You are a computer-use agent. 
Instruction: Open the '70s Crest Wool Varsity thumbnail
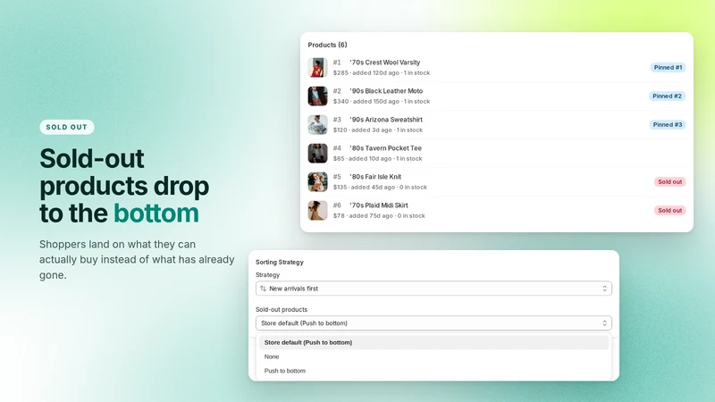pos(317,68)
